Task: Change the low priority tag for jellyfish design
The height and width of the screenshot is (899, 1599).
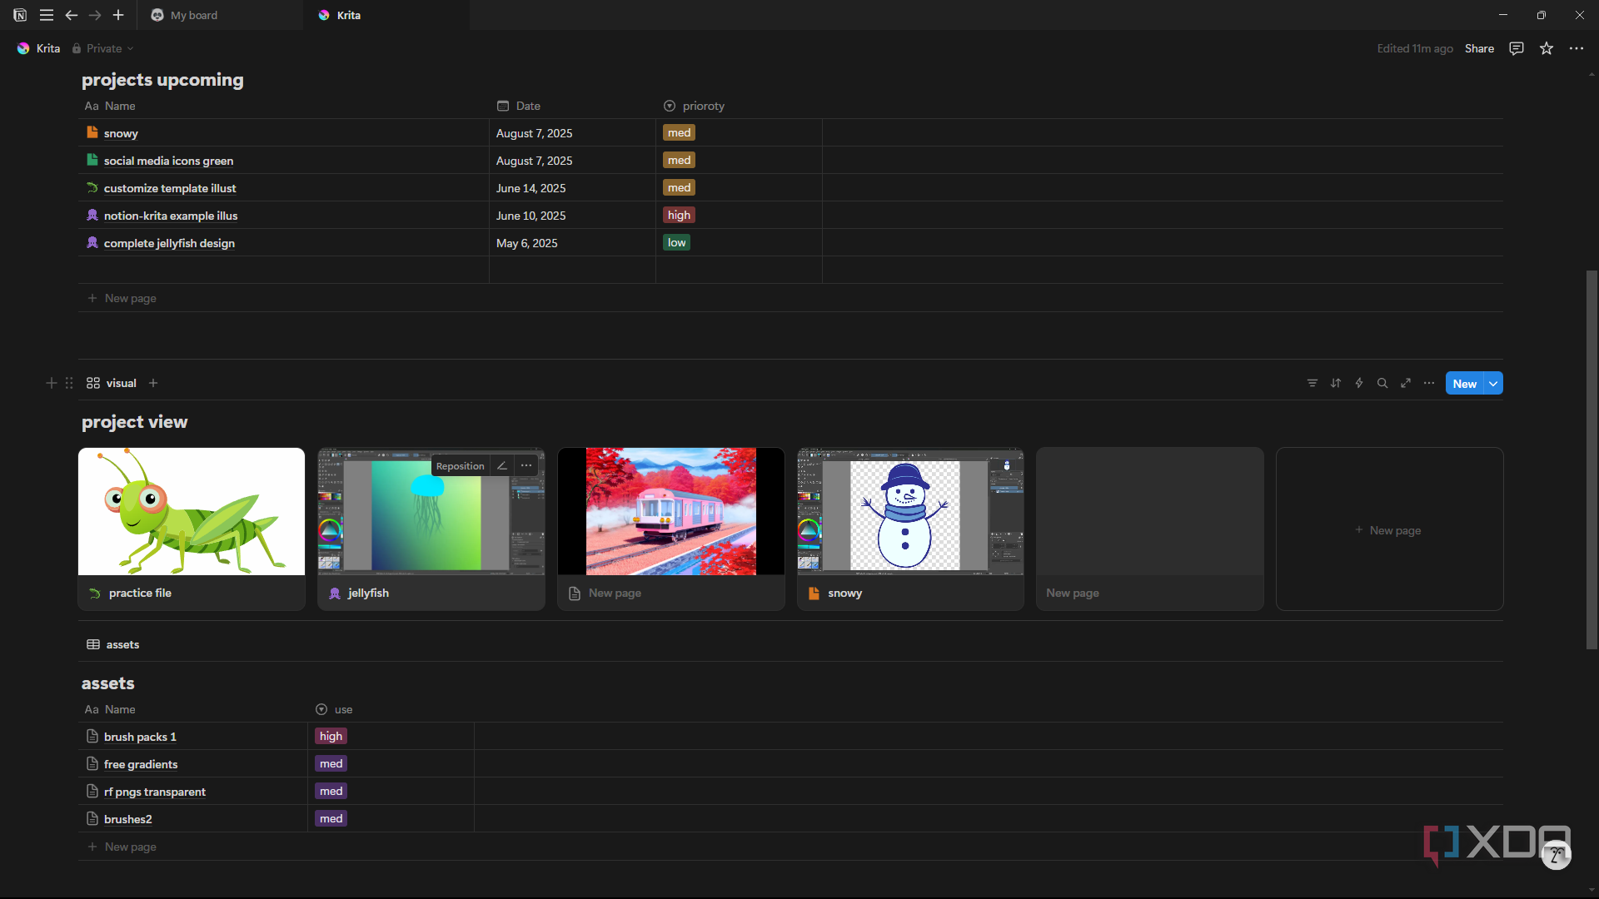Action: click(677, 242)
